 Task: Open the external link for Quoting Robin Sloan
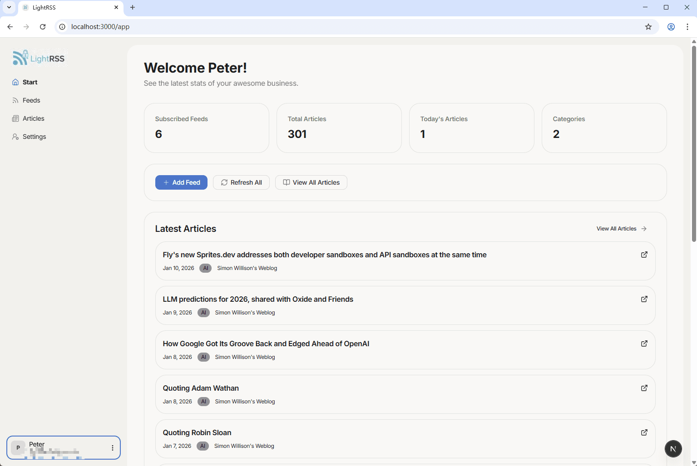pos(644,432)
